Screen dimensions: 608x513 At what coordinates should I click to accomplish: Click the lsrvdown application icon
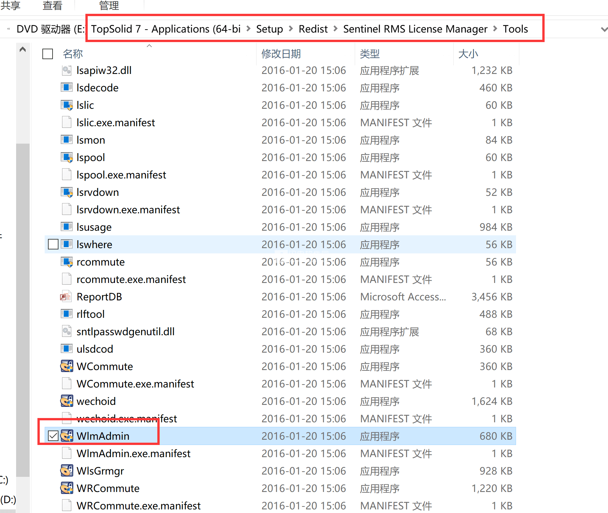click(x=67, y=192)
